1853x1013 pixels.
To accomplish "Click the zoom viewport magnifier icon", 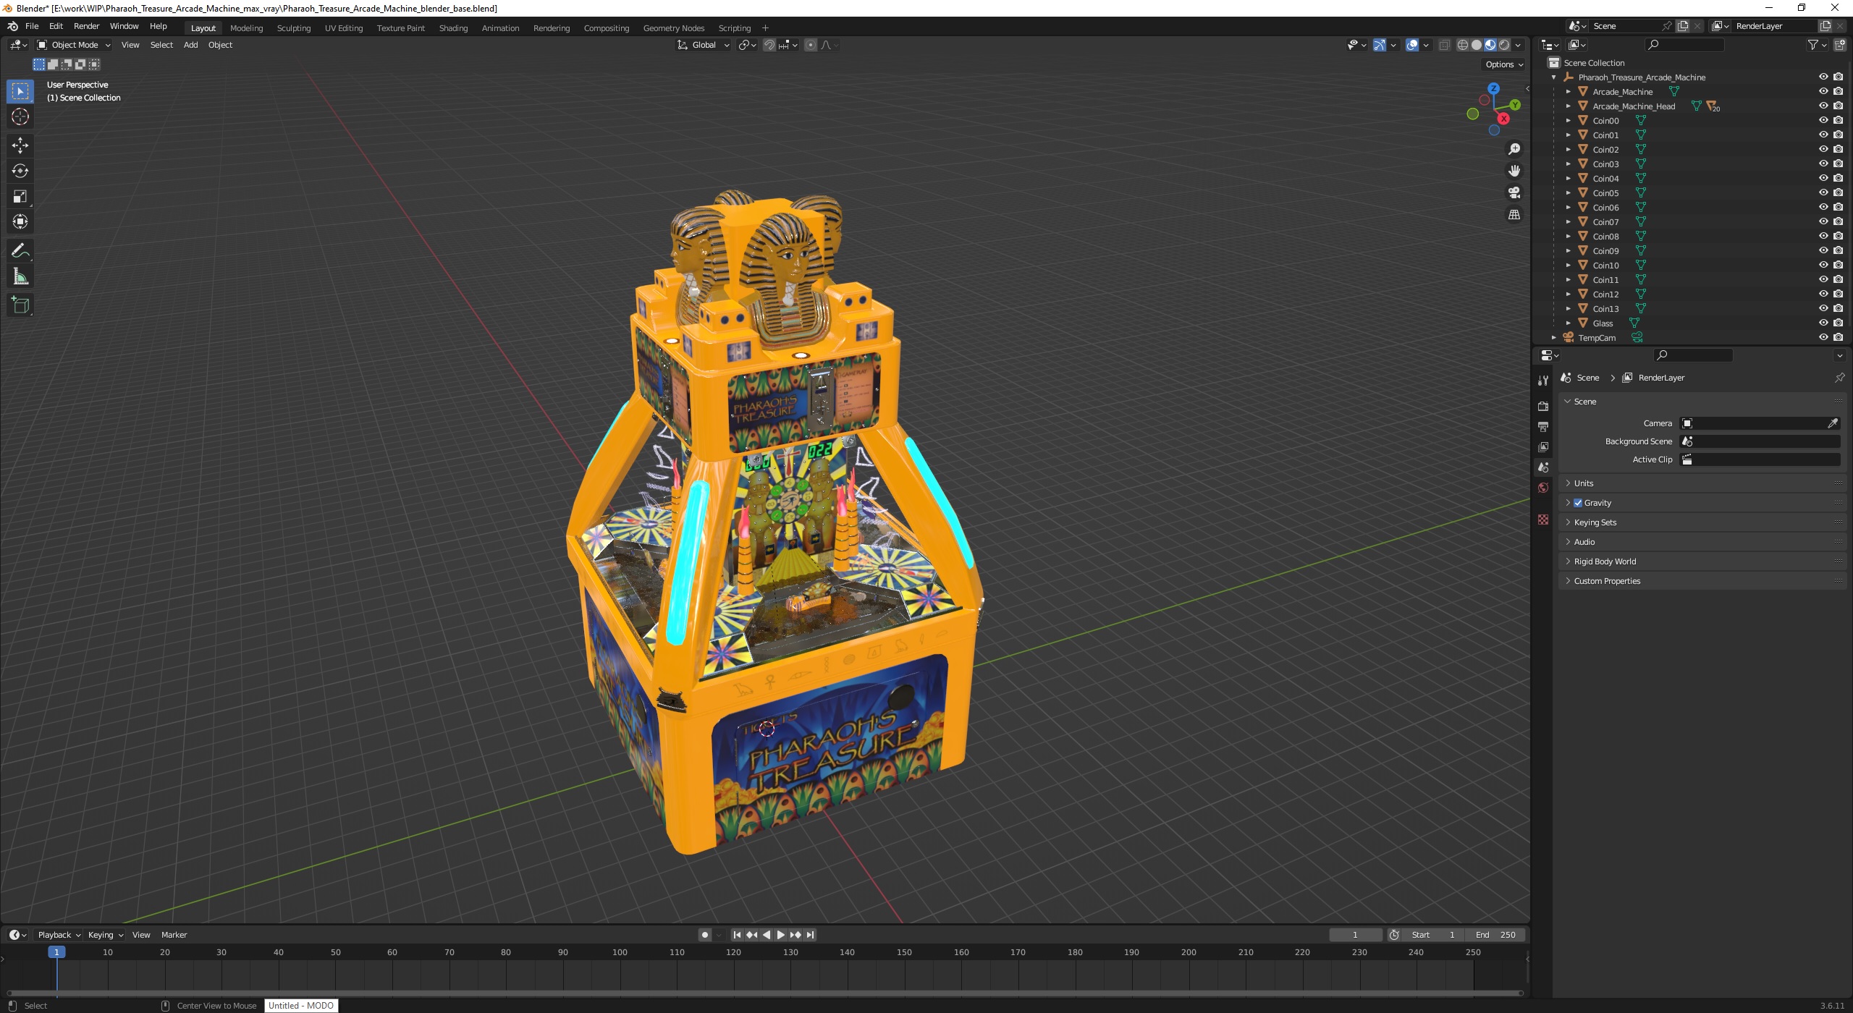I will [1514, 149].
